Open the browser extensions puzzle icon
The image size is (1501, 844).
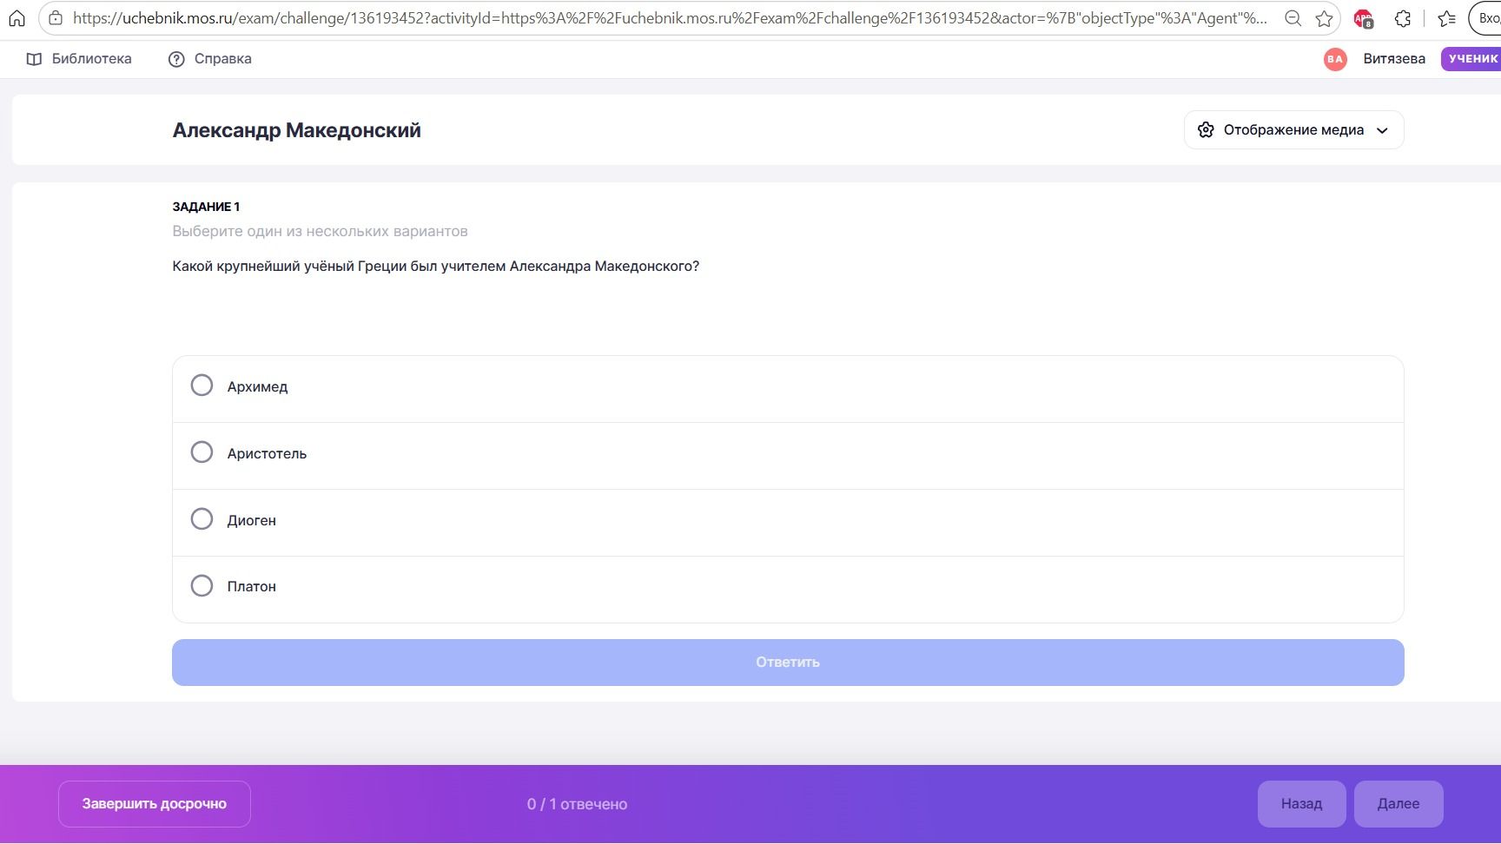click(x=1403, y=18)
